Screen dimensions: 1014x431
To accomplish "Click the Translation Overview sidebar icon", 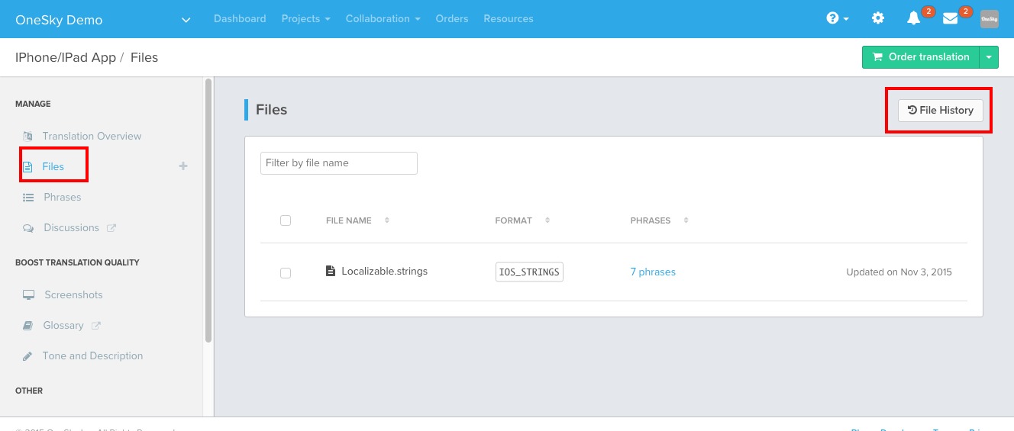I will 28,136.
